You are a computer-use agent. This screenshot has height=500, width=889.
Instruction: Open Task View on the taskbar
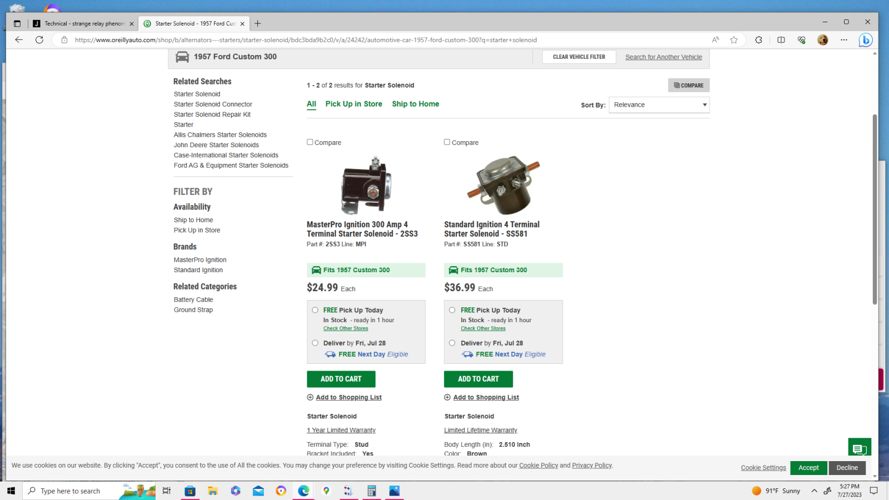[167, 491]
